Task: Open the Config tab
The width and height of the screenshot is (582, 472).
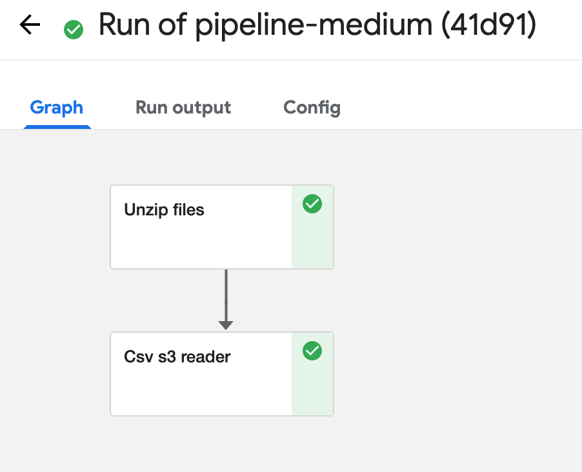Action: (312, 108)
